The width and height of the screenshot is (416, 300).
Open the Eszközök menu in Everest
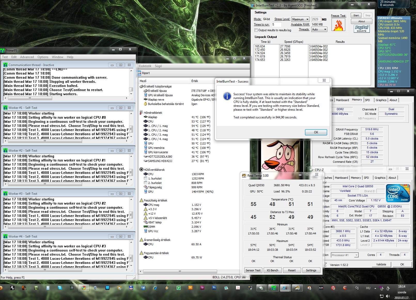point(145,66)
